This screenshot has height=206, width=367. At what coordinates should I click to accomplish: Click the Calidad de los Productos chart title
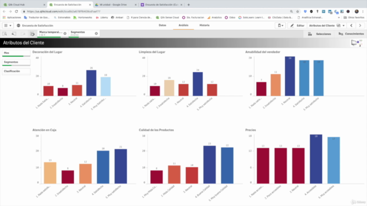click(157, 130)
